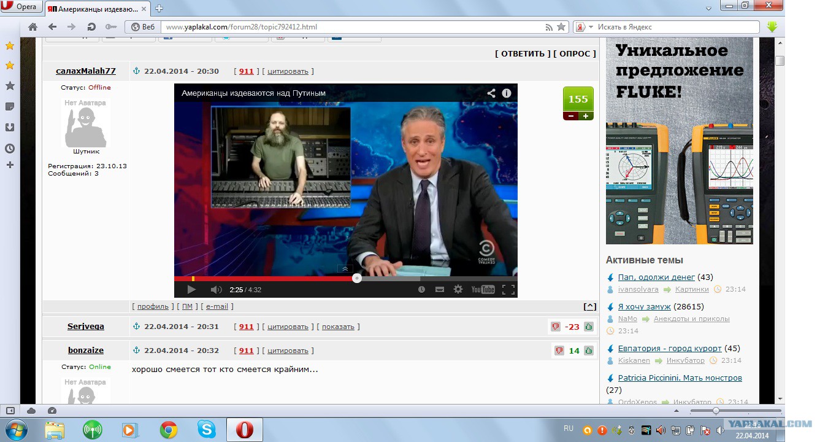Add a sidebar panel with plus icon
The height and width of the screenshot is (442, 828).
coord(10,165)
